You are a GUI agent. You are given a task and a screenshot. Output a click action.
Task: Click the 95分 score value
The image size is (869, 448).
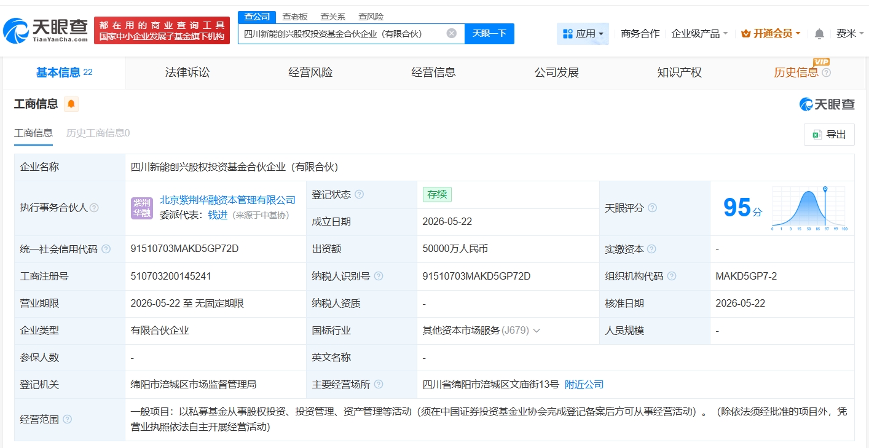742,208
